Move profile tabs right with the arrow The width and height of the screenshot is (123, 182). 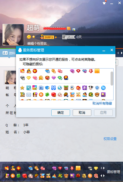pos(122,53)
